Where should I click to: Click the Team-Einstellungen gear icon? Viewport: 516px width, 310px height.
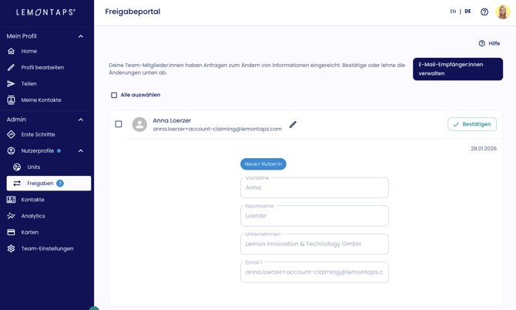[11, 248]
